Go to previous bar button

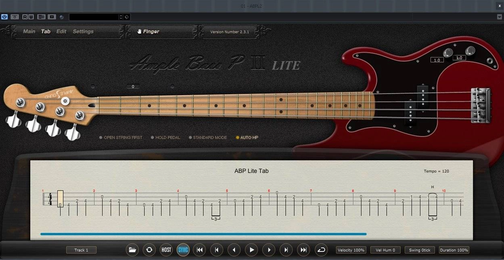tap(217, 250)
